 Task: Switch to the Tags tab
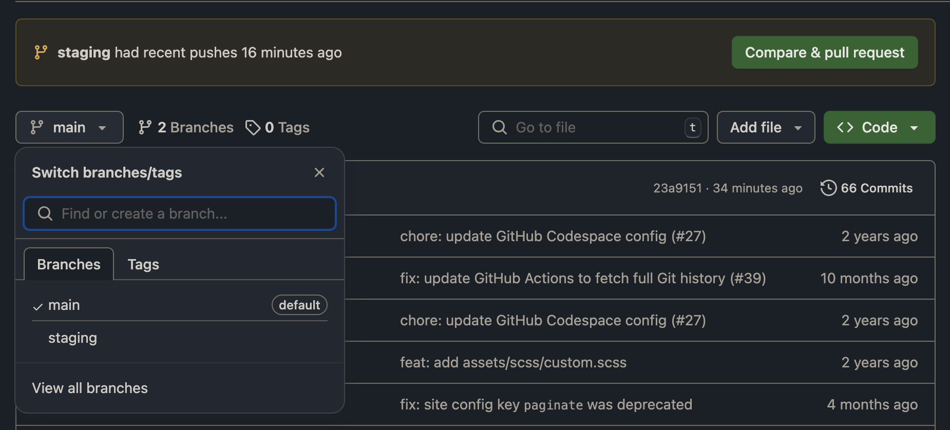click(x=143, y=264)
